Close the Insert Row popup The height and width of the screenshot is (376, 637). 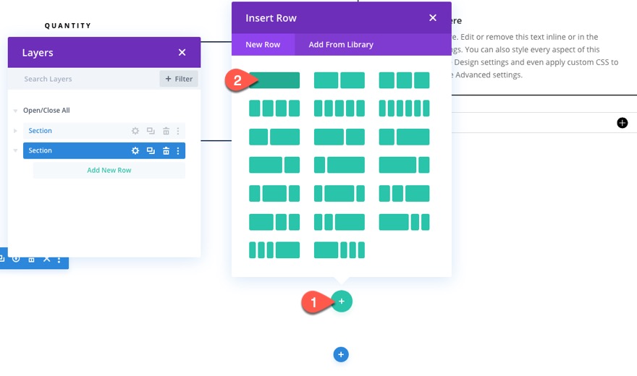[x=433, y=18]
